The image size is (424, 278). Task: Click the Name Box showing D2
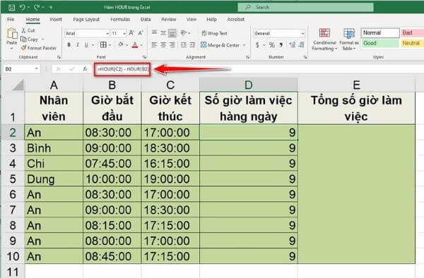22,69
